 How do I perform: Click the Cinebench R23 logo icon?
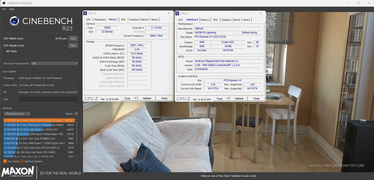pos(14,21)
